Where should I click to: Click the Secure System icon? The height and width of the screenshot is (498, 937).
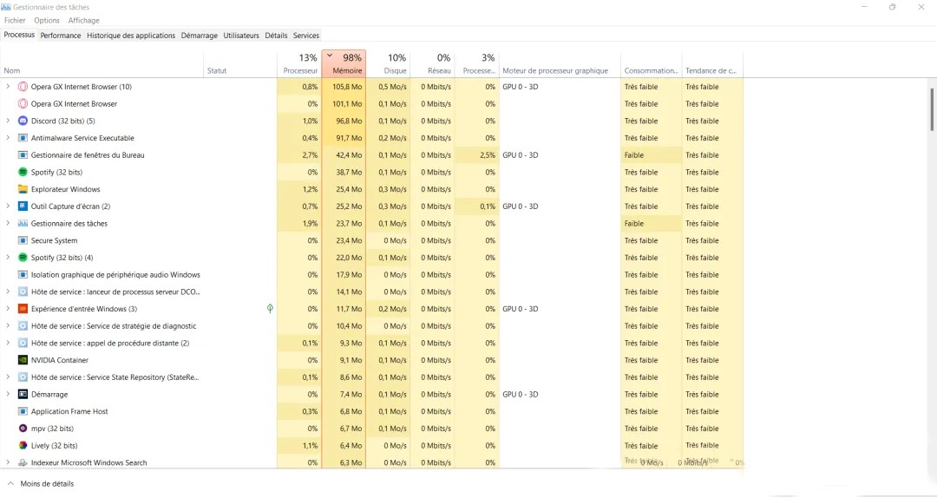tap(23, 240)
